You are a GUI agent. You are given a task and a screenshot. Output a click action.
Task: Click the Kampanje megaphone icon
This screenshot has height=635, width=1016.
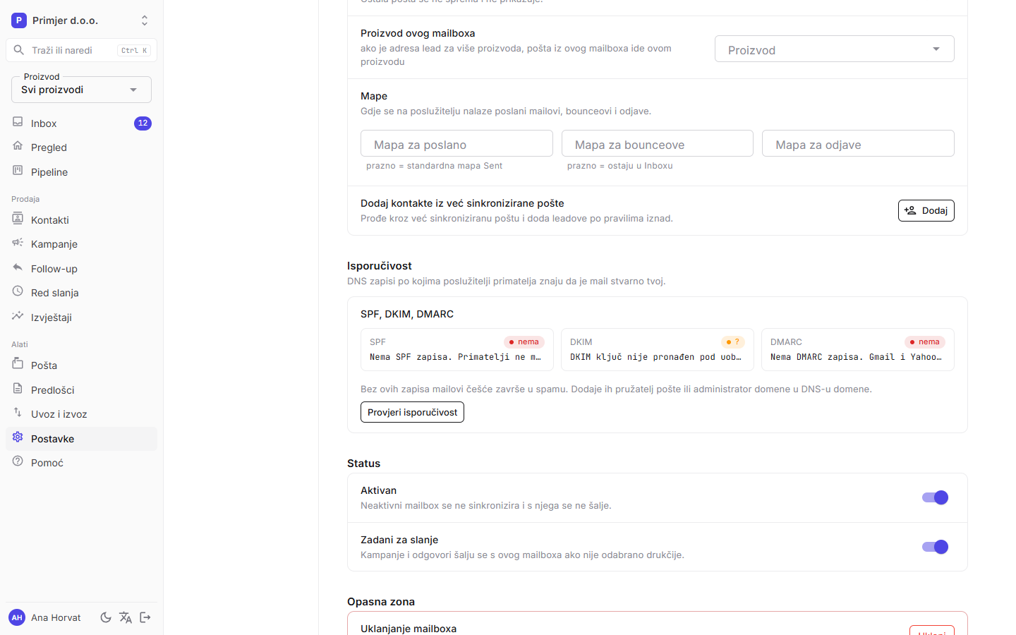[x=18, y=243]
